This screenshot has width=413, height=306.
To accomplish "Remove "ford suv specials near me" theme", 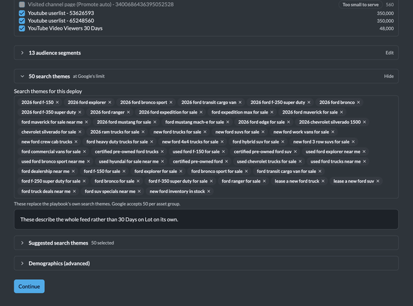I will pyautogui.click(x=139, y=192).
